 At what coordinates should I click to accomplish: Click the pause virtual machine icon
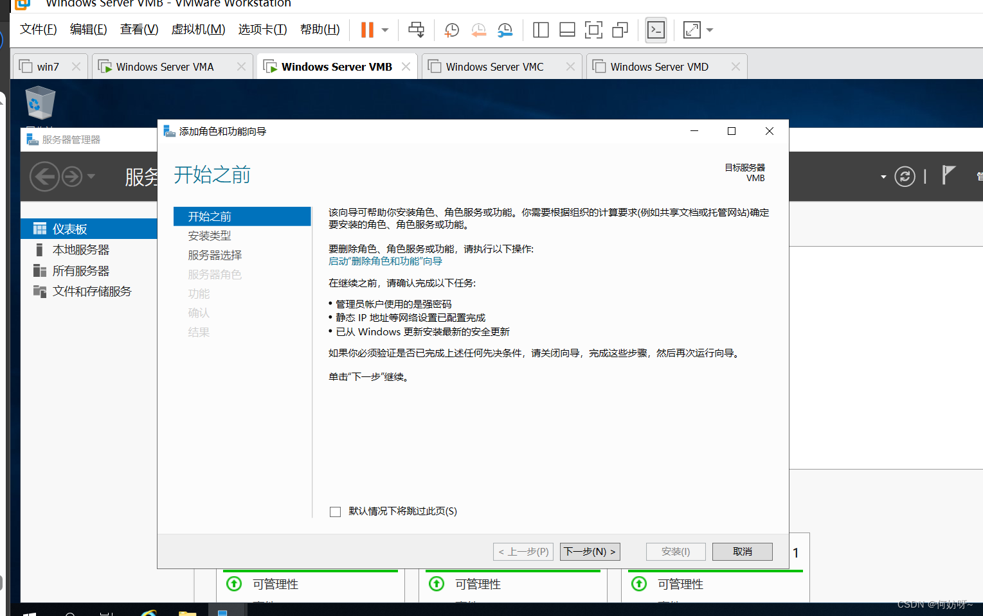[366, 30]
